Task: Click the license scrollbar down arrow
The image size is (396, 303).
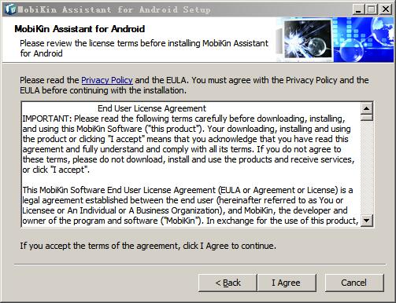Action: [x=367, y=221]
